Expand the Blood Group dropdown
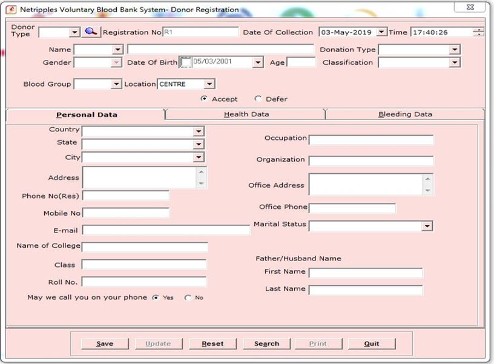Screen dimensions: 494x364 coord(116,84)
